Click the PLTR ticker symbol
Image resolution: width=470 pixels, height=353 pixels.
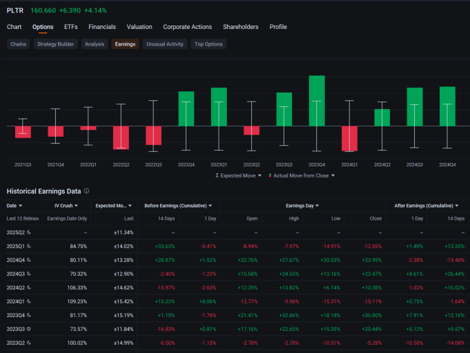tap(15, 10)
